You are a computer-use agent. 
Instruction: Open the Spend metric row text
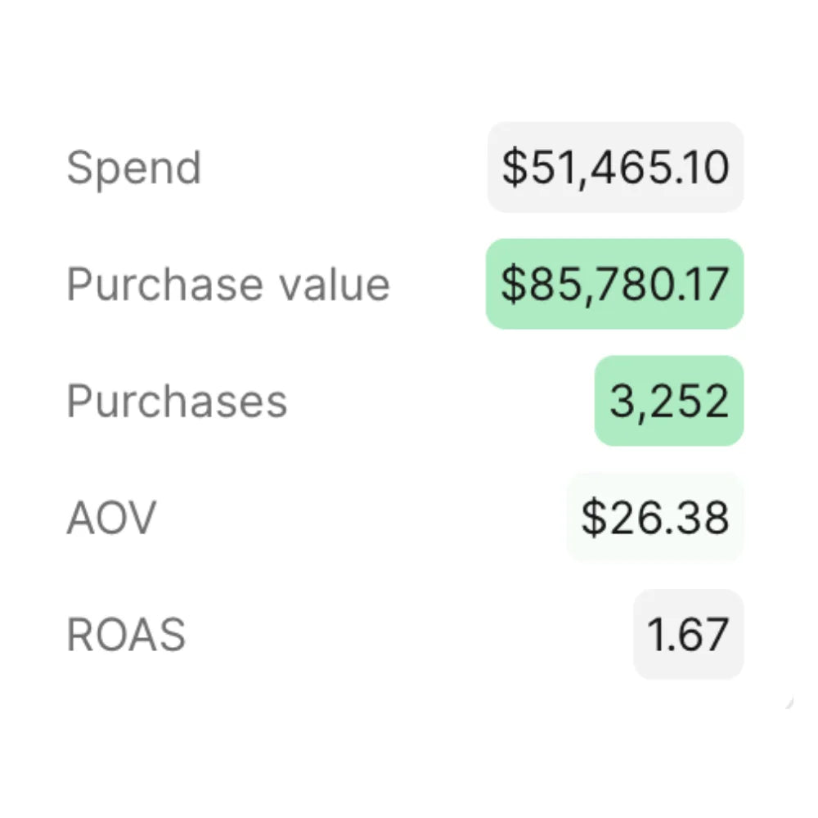(133, 168)
